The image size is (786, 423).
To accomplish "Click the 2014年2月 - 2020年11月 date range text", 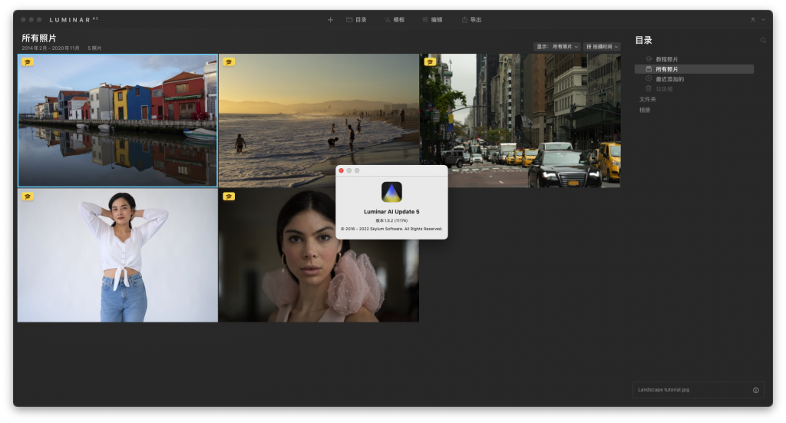I will pyautogui.click(x=51, y=48).
